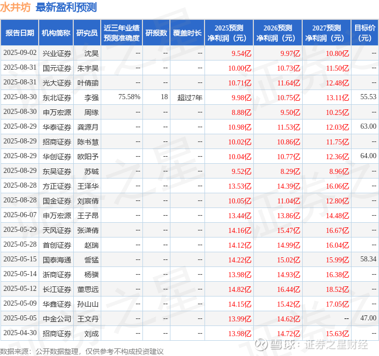The image size is (379, 356).
Task: Select the 浙商证券 institution cell
Action: pos(57,275)
